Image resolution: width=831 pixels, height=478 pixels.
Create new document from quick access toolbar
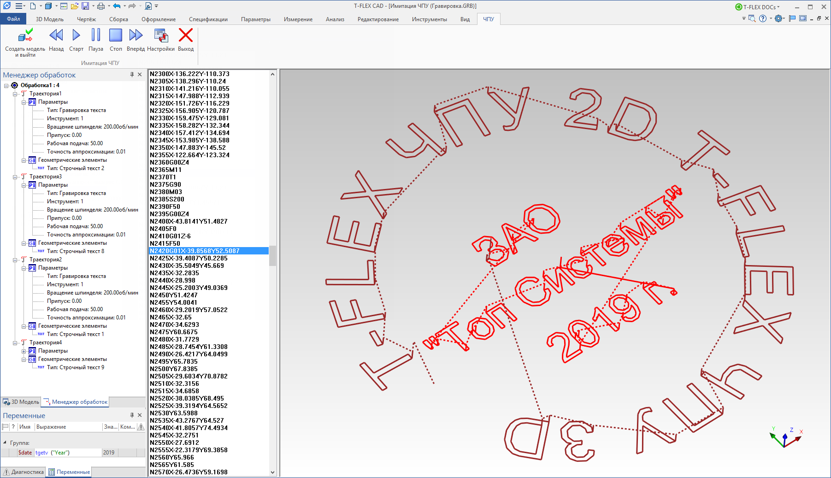33,6
